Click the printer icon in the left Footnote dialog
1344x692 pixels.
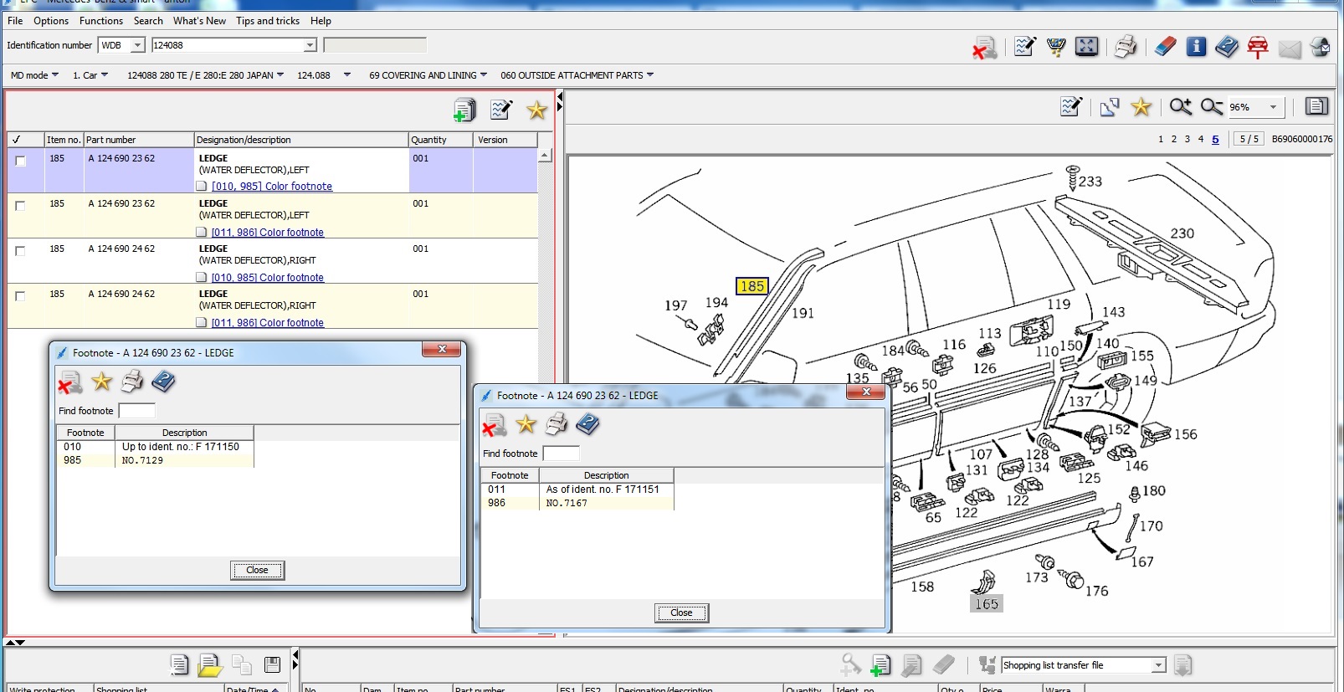point(132,382)
